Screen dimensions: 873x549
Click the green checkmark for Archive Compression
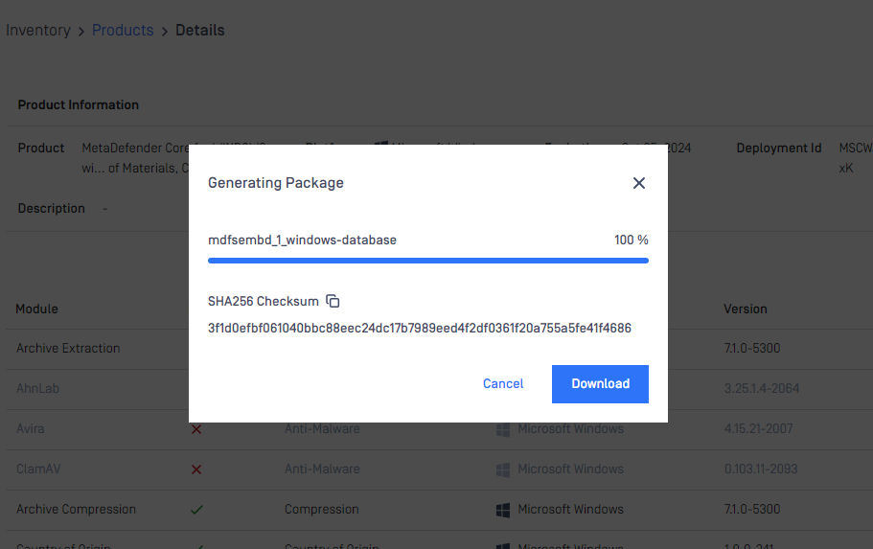tap(196, 510)
